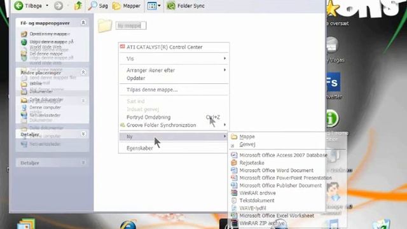Open the Internet Explorer desktop icon

click(128, 225)
